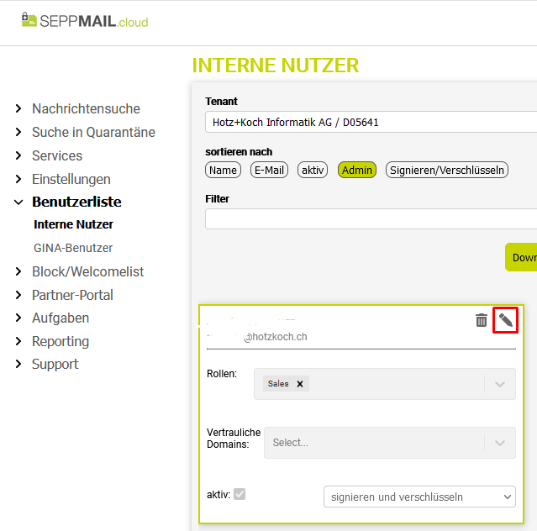Viewport: 537px width, 531px height.
Task: Select Interne Nutzer in sidebar
Action: click(x=73, y=224)
